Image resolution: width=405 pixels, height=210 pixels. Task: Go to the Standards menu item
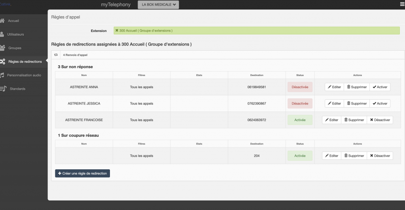[x=17, y=89]
